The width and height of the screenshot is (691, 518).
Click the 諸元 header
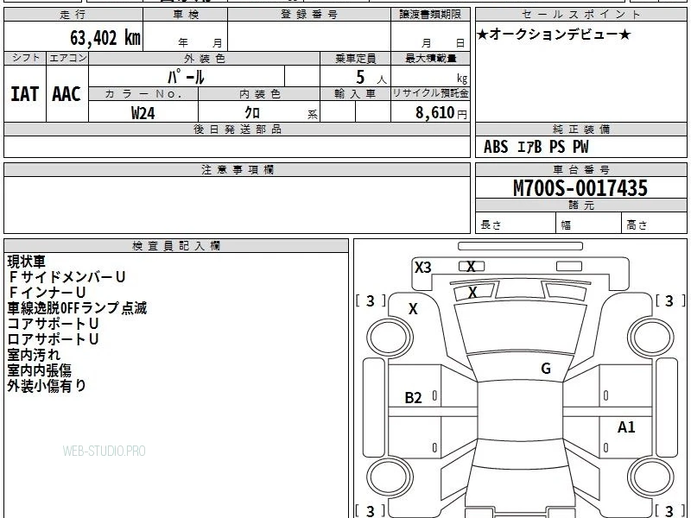coord(581,205)
